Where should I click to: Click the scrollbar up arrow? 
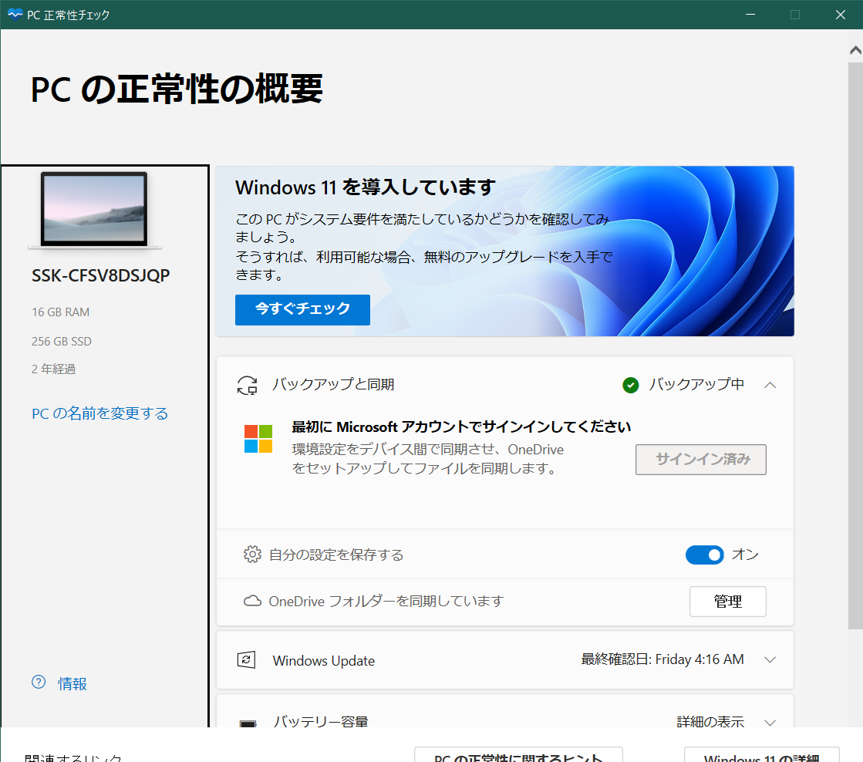click(855, 50)
